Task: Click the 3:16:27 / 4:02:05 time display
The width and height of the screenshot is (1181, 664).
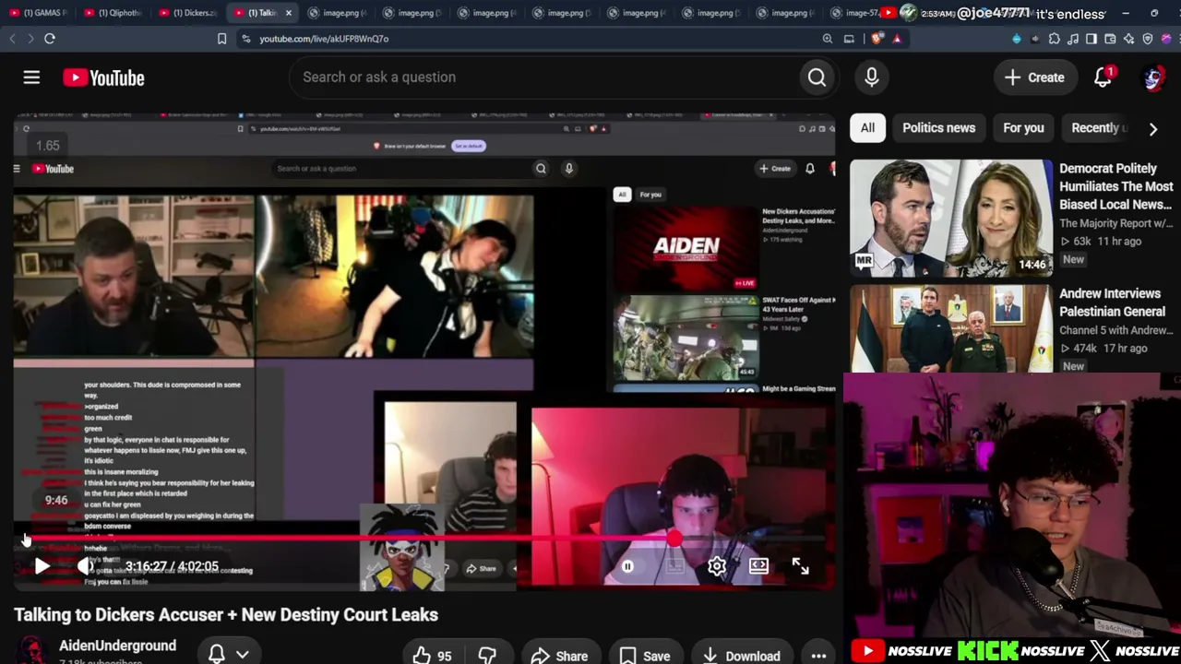Action: point(172,567)
